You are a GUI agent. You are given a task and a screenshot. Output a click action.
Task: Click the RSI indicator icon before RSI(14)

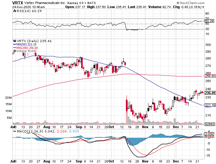(x=14, y=11)
